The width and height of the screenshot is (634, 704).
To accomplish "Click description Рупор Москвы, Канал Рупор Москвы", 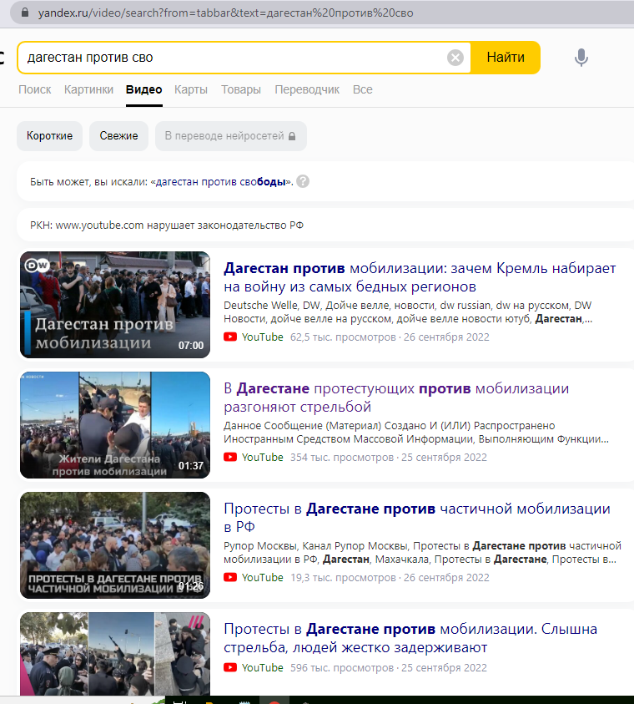I will point(422,553).
